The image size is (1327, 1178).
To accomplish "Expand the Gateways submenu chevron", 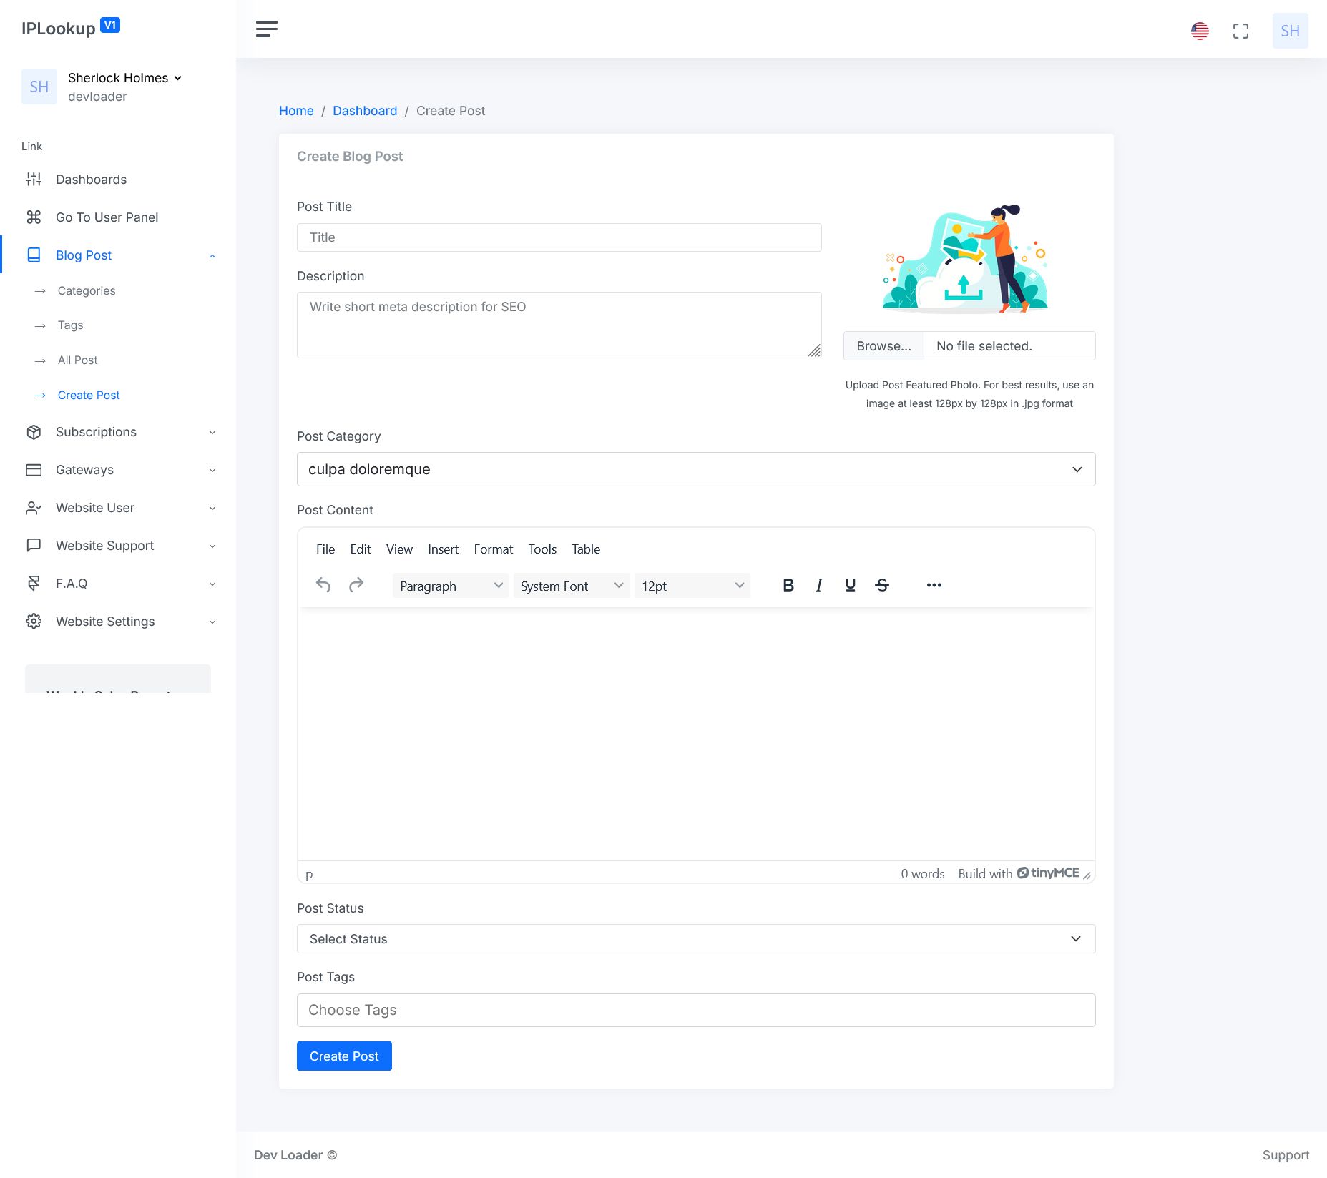I will pyautogui.click(x=212, y=471).
